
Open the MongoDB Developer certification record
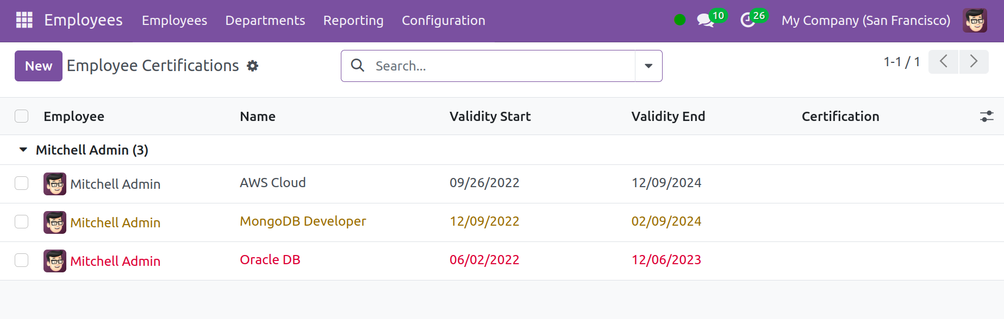click(303, 221)
